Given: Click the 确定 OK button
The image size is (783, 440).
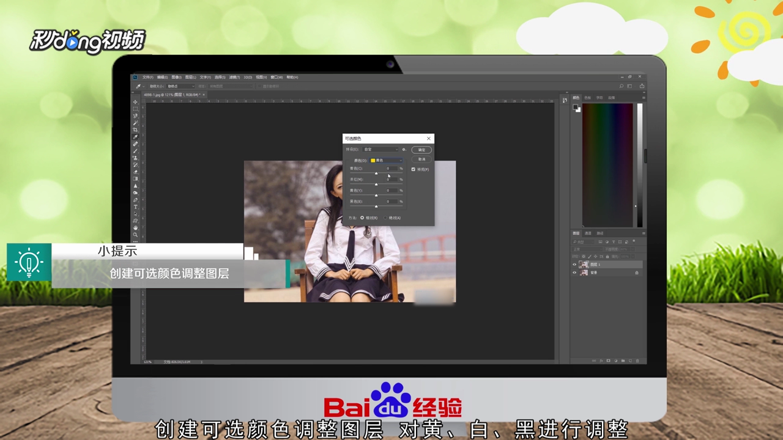Looking at the screenshot, I should coord(421,150).
